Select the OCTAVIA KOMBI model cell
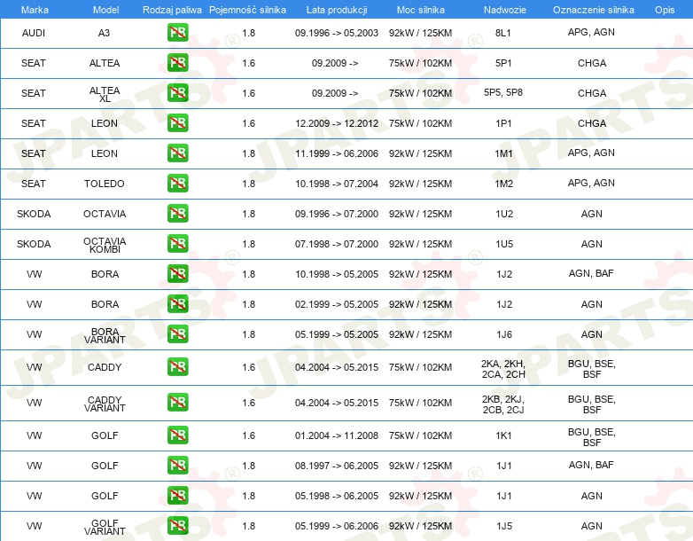This screenshot has width=693, height=541. point(105,245)
